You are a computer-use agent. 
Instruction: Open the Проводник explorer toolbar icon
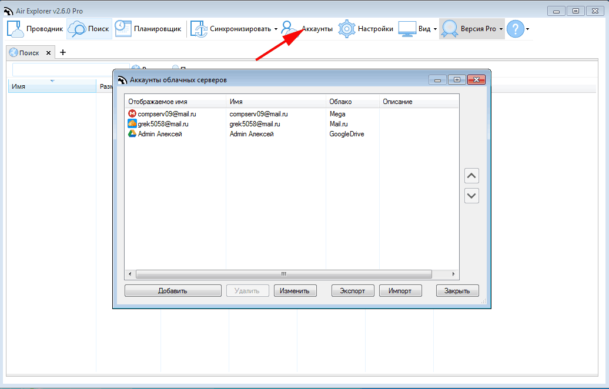pos(15,29)
